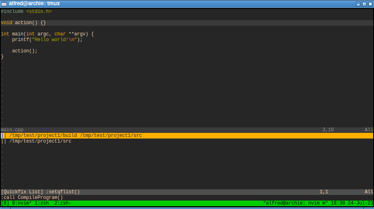The width and height of the screenshot is (374, 209).
Task: Switch to the 1:zsh tmux window
Action: tap(42, 203)
